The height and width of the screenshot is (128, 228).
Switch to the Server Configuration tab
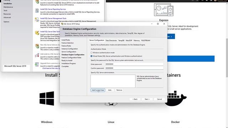coord(97,40)
